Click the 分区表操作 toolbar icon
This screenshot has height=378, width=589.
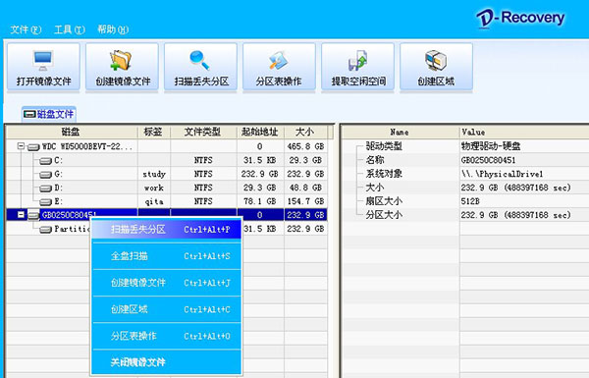279,61
